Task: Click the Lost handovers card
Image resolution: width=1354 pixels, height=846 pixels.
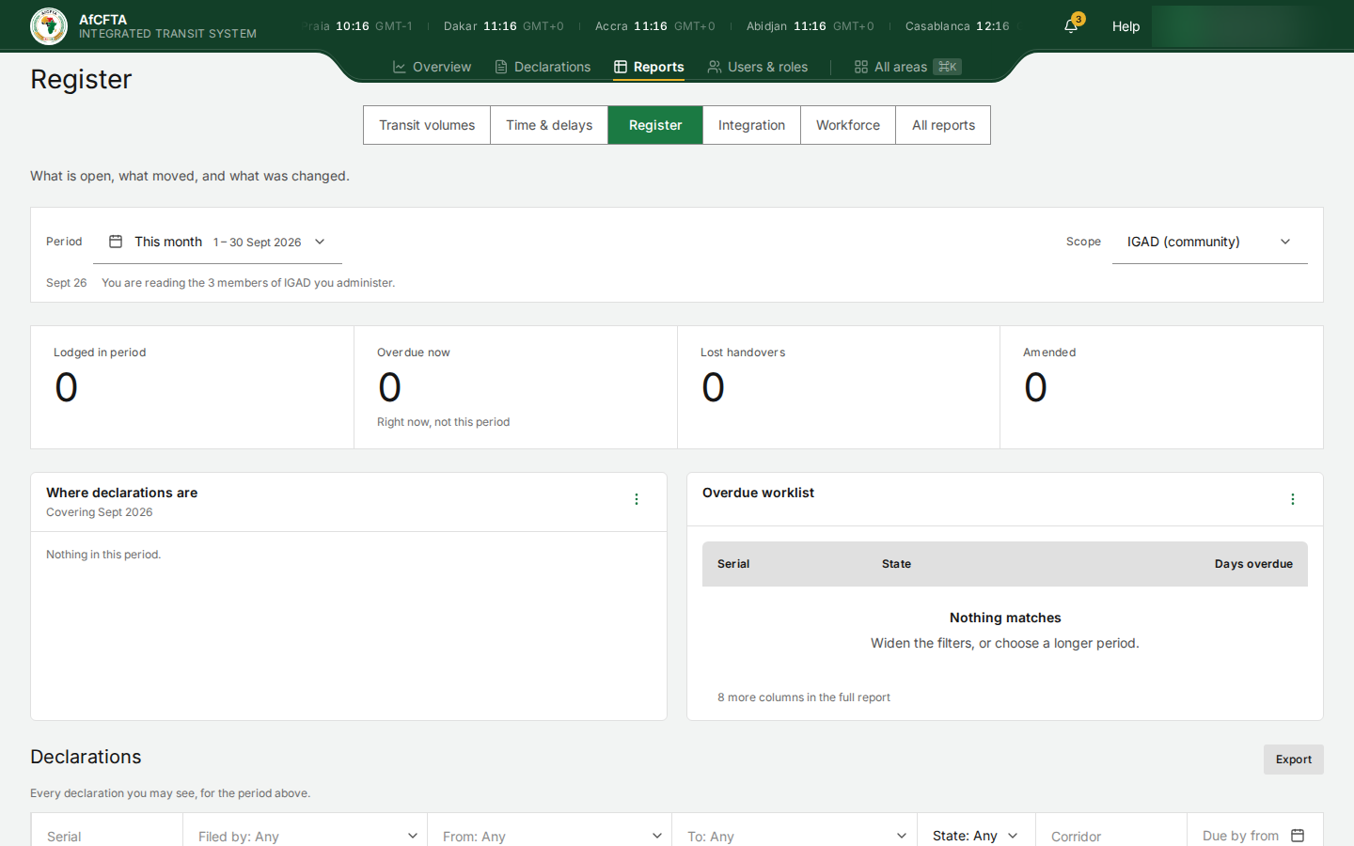Action: [x=839, y=387]
